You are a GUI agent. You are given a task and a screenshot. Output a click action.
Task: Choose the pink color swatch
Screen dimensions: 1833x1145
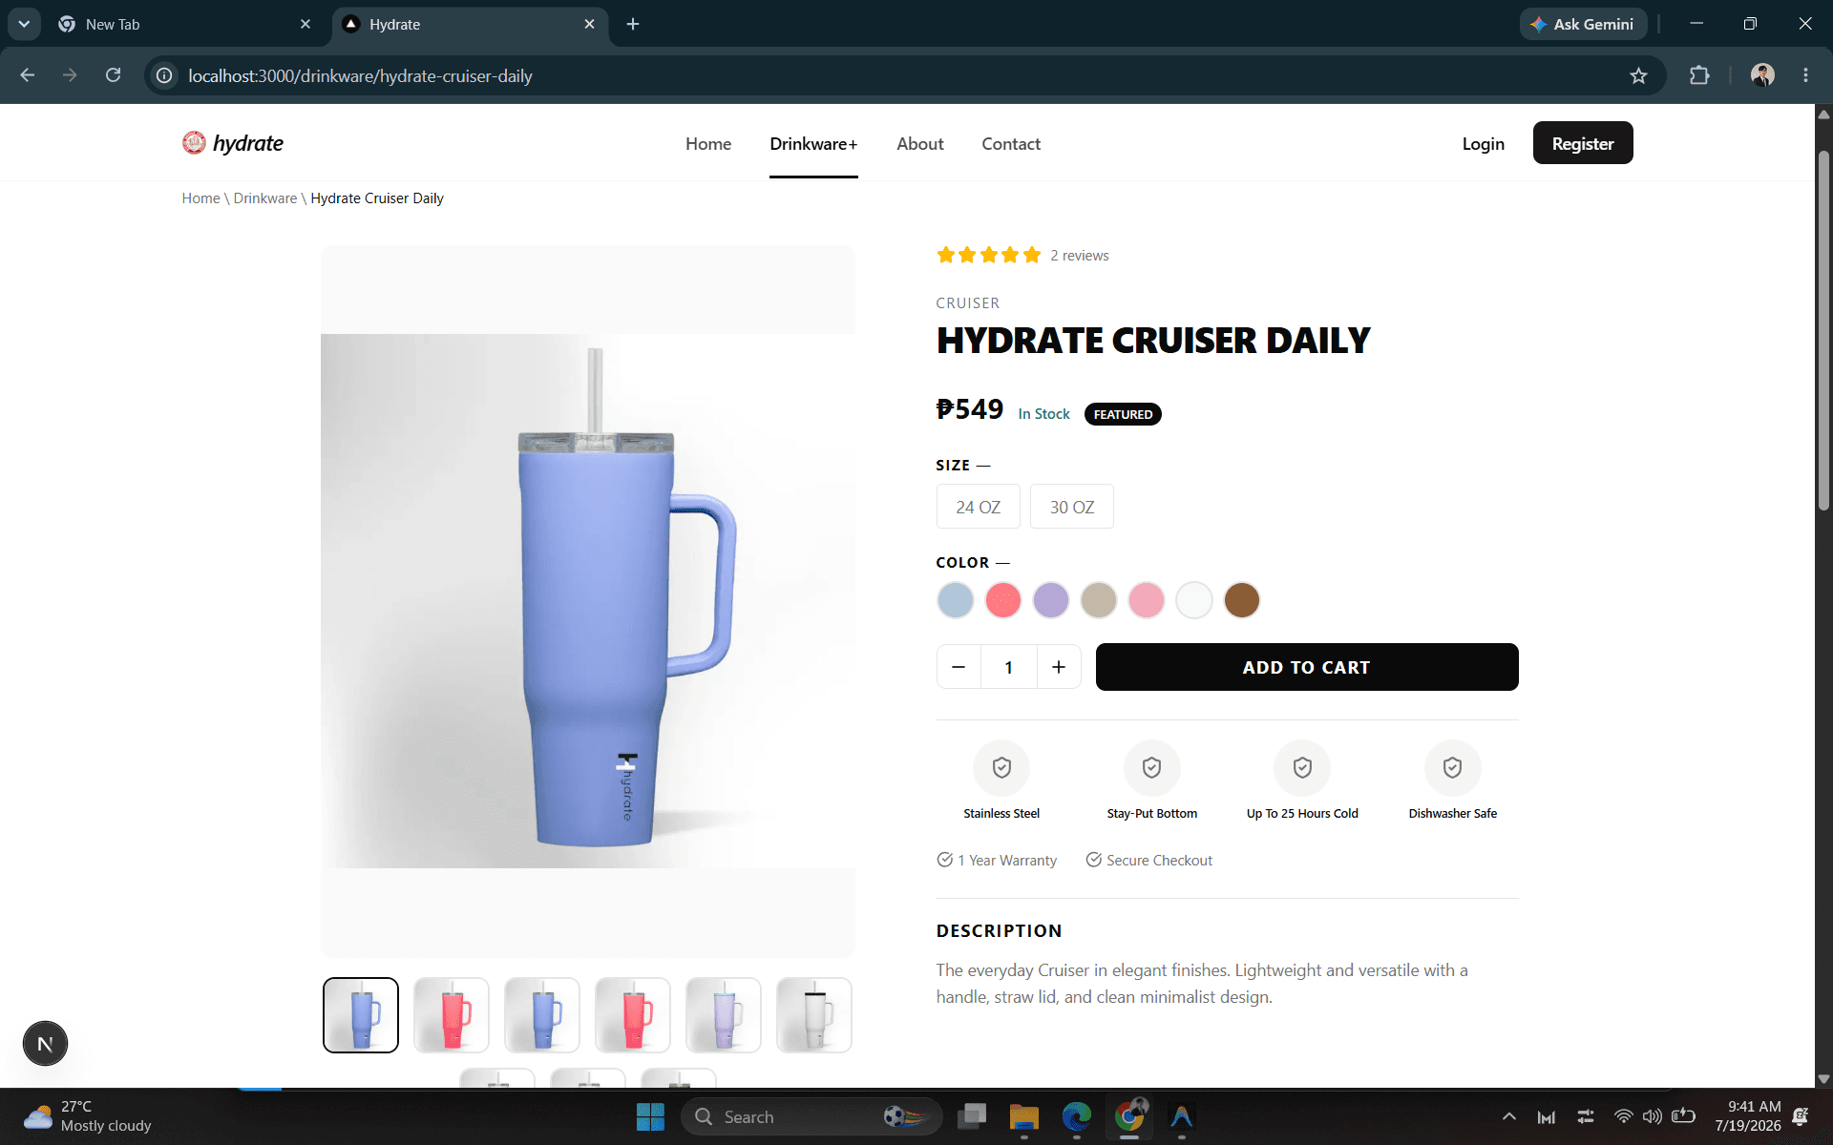tap(1147, 600)
